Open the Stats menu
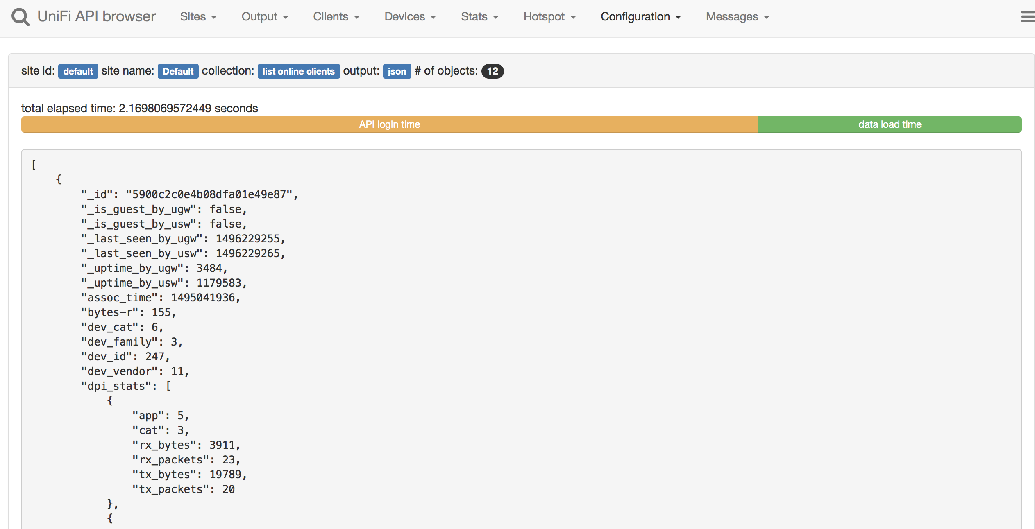Viewport: 1035px width, 529px height. [x=479, y=17]
